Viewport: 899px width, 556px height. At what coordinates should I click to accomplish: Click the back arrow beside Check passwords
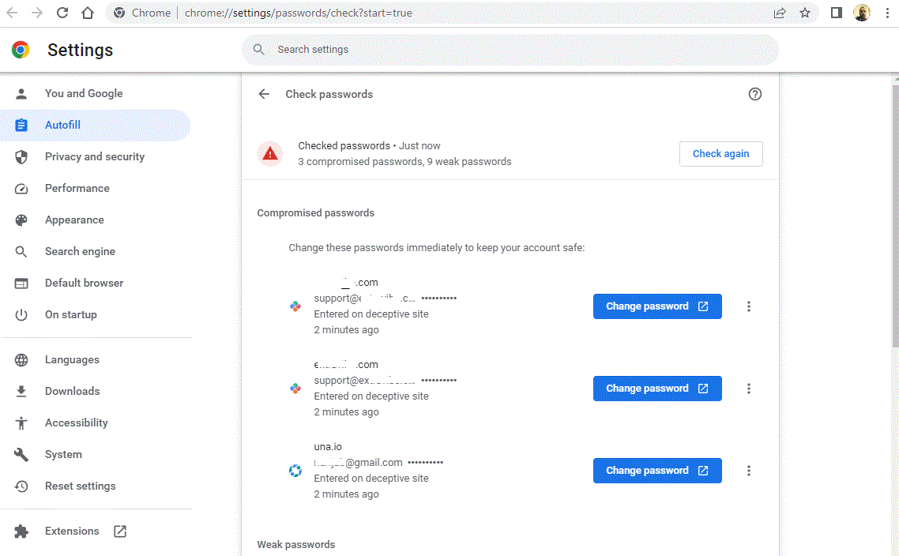(x=264, y=94)
